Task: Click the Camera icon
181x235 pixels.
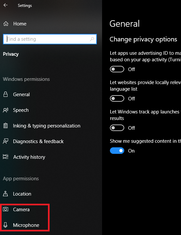Action: (6, 209)
